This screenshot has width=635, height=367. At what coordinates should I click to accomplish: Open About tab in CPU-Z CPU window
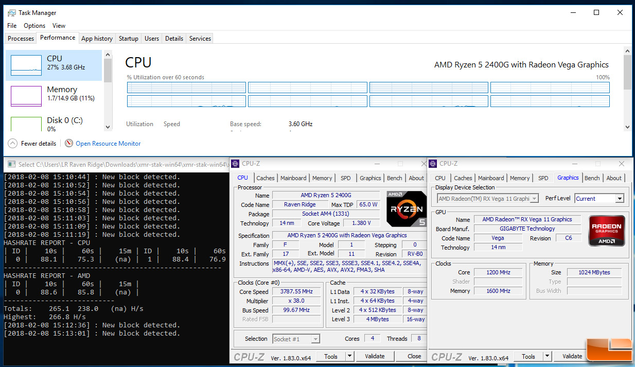[416, 178]
